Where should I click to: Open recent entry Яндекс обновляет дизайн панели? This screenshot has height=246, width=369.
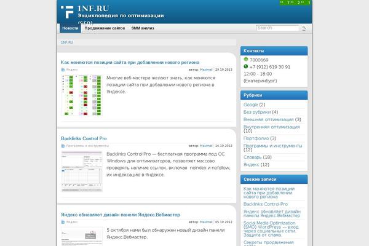tap(272, 214)
